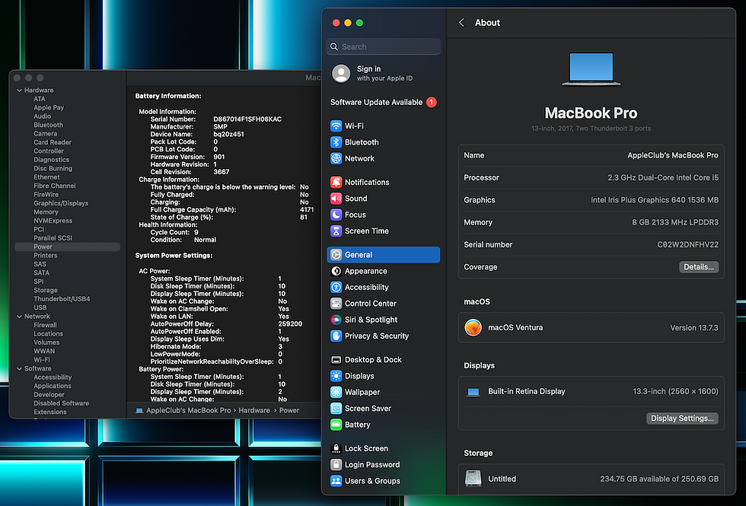The image size is (746, 506).
Task: Select Wi-Fi under System Information Network section
Action: 41,359
